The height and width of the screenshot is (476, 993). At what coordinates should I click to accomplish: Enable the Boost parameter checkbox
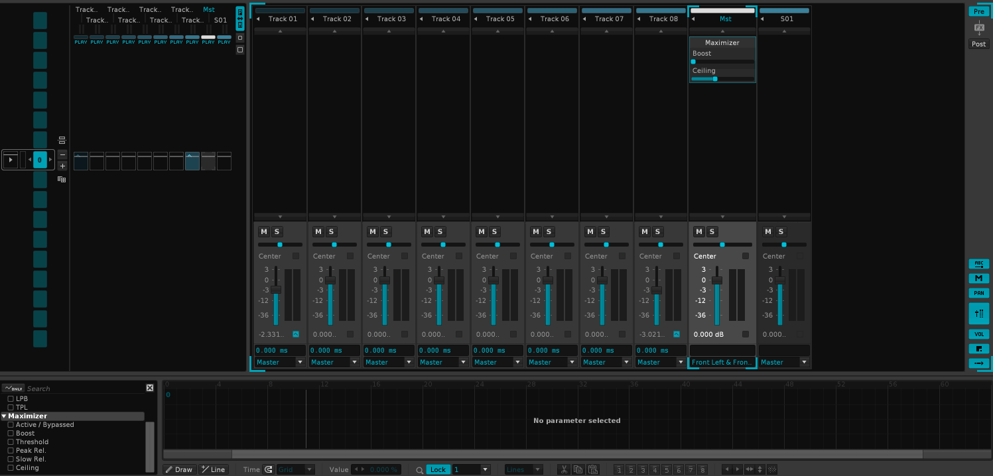point(11,434)
